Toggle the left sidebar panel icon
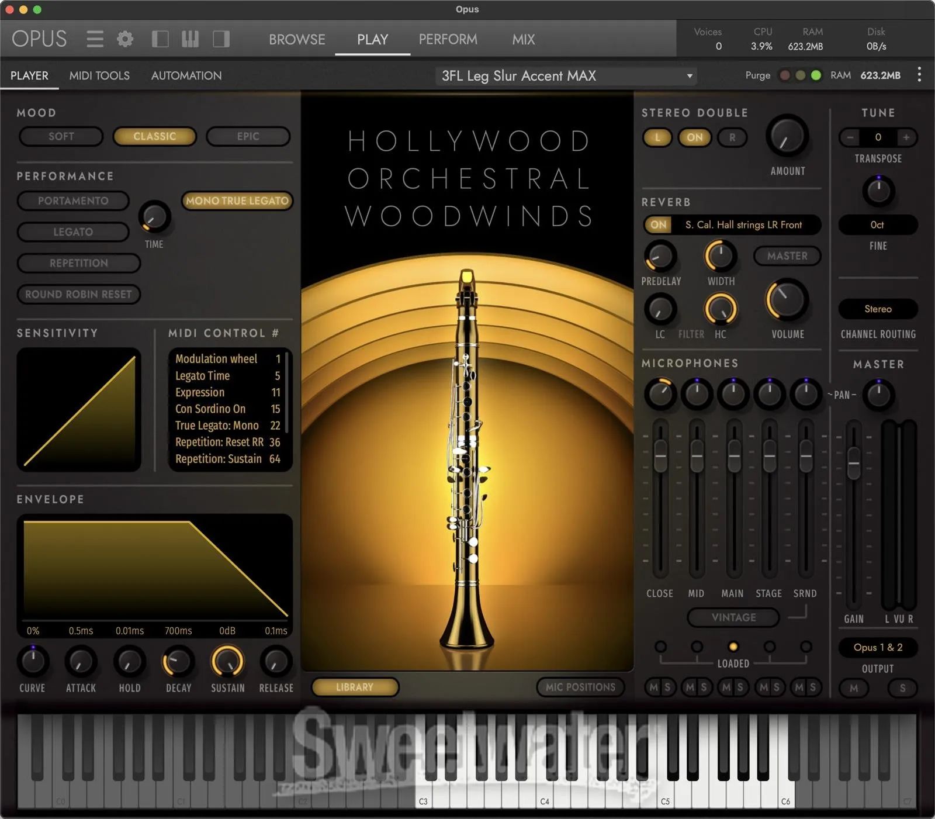The height and width of the screenshot is (819, 935). 160,39
